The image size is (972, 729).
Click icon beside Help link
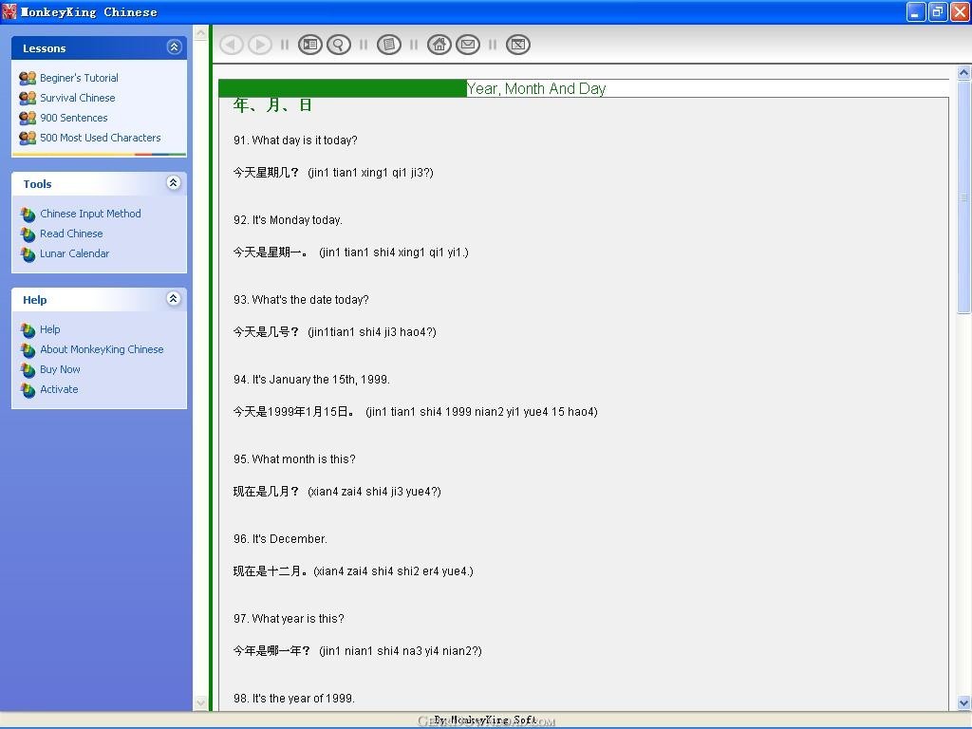pyautogui.click(x=28, y=330)
